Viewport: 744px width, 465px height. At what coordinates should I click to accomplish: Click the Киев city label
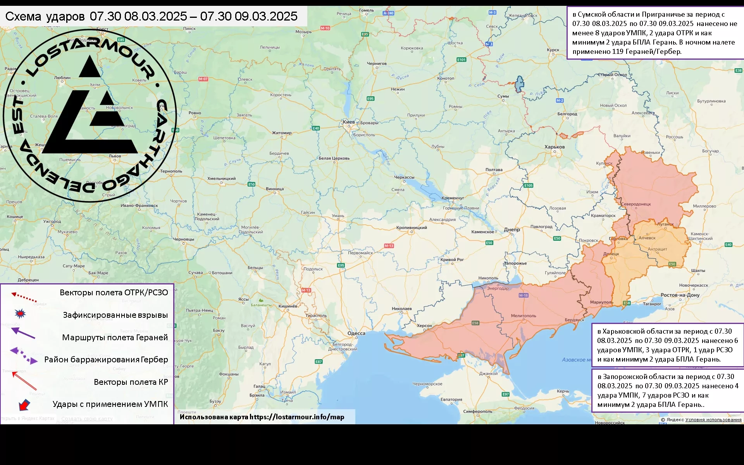349,122
